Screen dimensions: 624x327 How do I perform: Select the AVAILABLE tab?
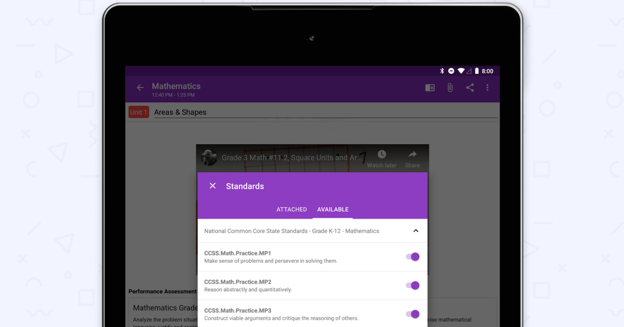tap(333, 209)
